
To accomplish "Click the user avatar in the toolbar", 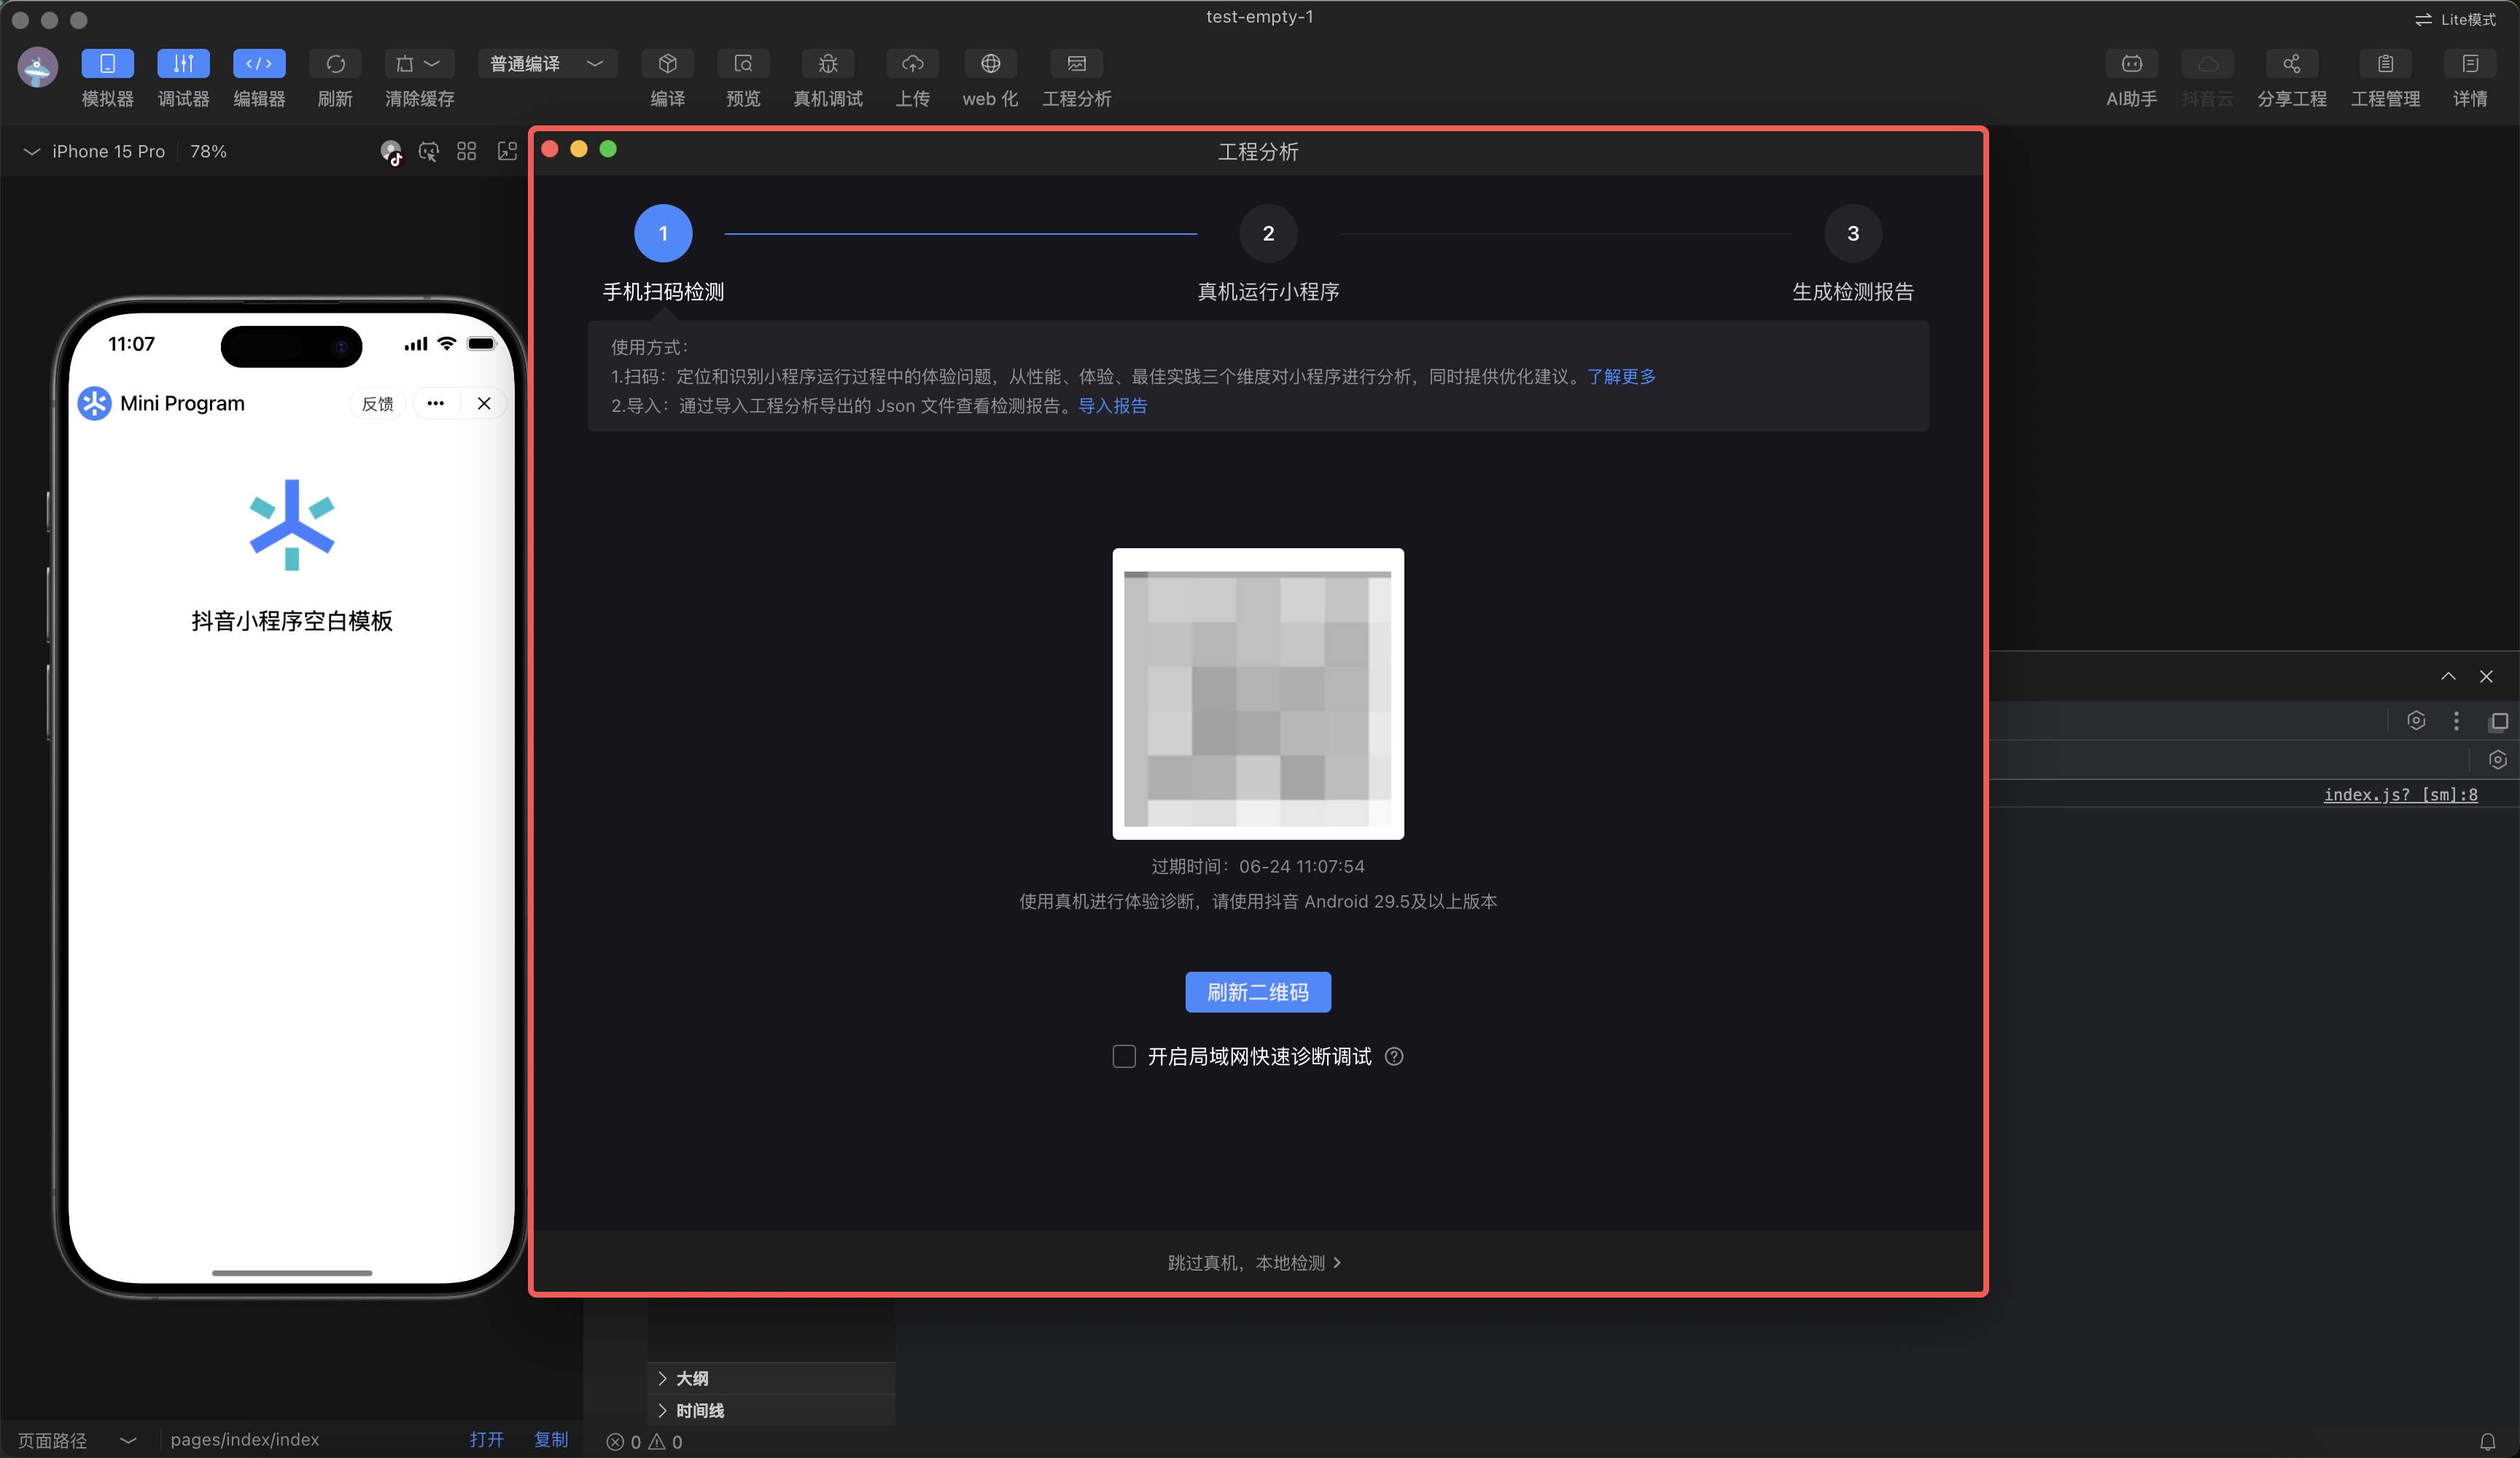I will click(38, 67).
